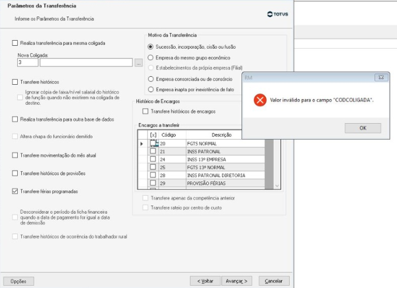Select Empresa inapta por inexistência de fato
This screenshot has height=288, width=397.
(x=151, y=89)
